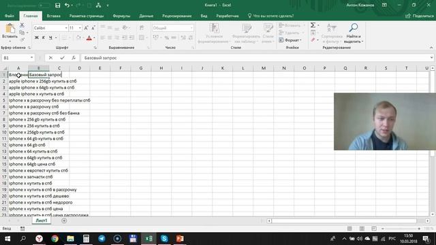Switch to the Разметка страницы tab

tap(87, 16)
